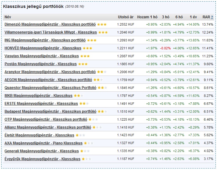The width and height of the screenshot is (217, 170).
Task: Open AXA Magánnyugdíjpénztár Piano Klasszikus
Action: point(43,143)
